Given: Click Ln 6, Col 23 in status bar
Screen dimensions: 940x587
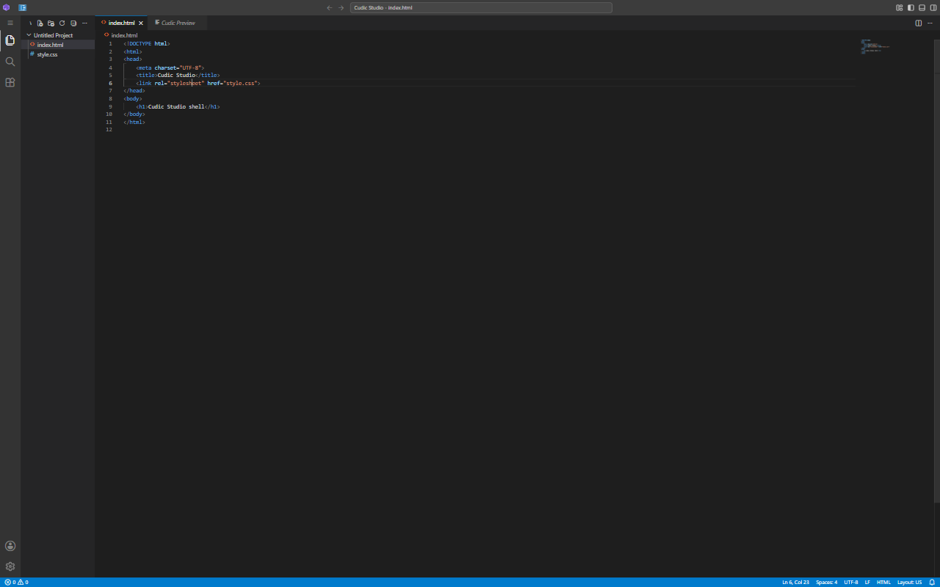Looking at the screenshot, I should (795, 582).
